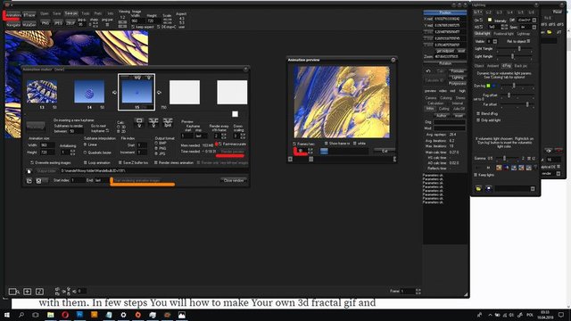Save image as JPEG
571x321 pixels.
pos(58,23)
